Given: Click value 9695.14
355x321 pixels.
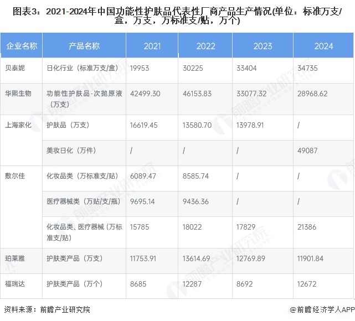Looking at the screenshot, I should [142, 201].
